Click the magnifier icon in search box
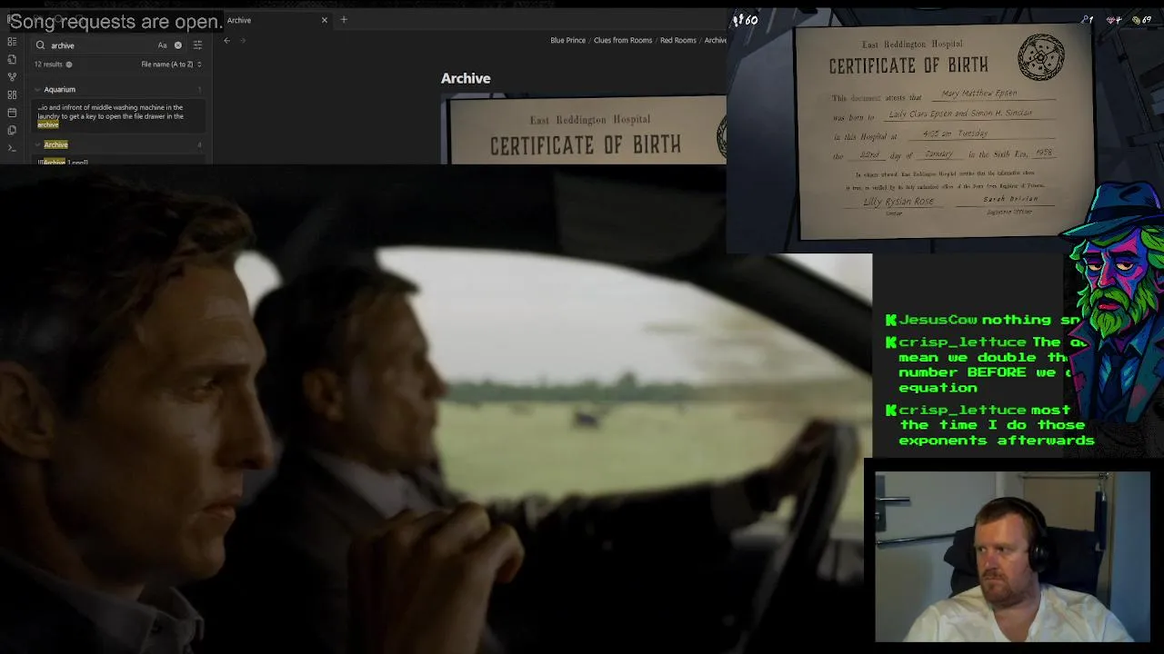Image resolution: width=1164 pixels, height=654 pixels. 40,45
